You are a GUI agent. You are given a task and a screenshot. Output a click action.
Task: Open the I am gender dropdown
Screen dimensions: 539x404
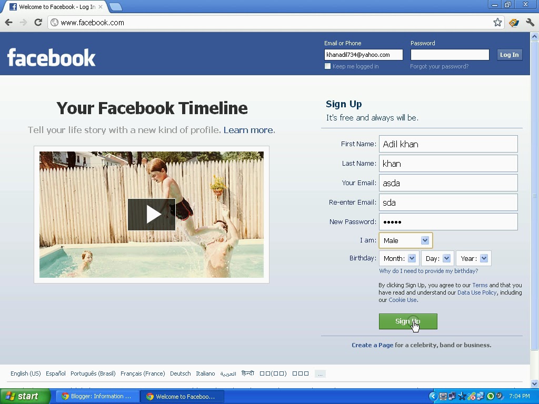(x=406, y=240)
